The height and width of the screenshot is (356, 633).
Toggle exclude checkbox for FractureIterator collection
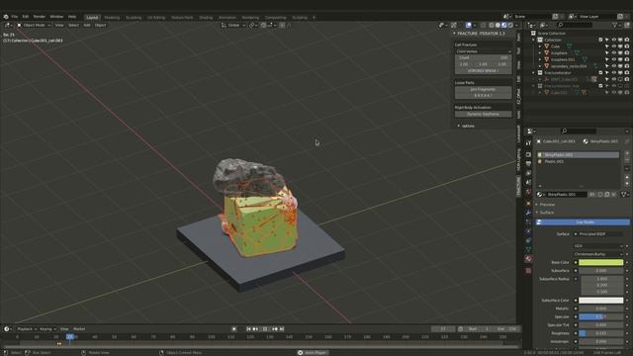(x=600, y=72)
